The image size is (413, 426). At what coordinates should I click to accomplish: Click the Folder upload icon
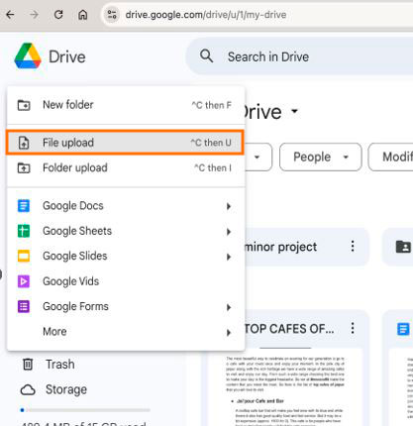pos(24,168)
